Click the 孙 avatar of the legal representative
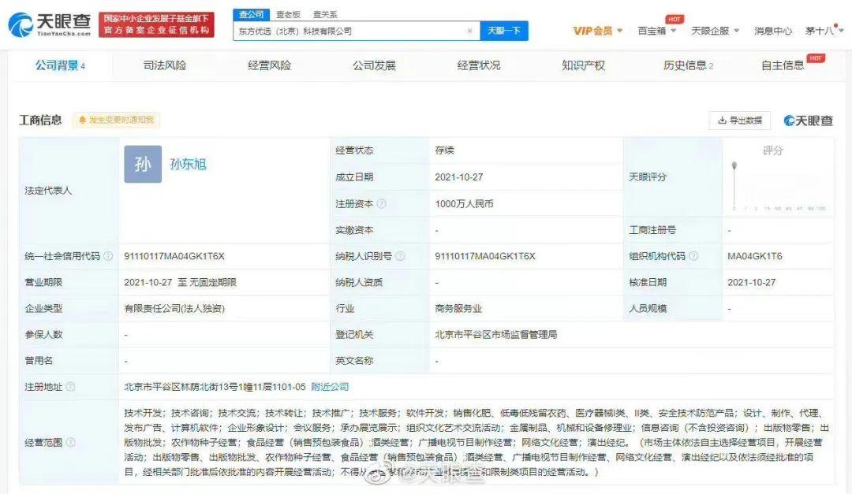The height and width of the screenshot is (494, 852). (143, 165)
